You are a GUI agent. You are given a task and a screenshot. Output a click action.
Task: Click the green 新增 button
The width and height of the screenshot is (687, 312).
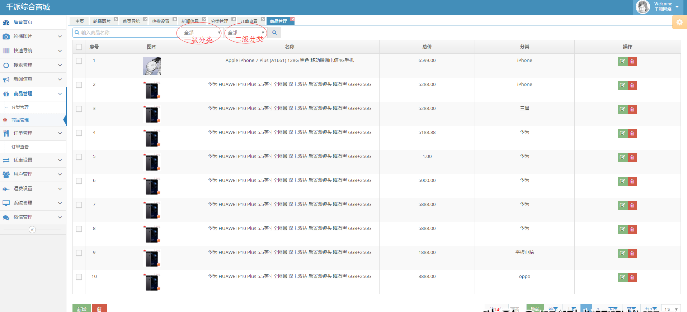(x=82, y=308)
